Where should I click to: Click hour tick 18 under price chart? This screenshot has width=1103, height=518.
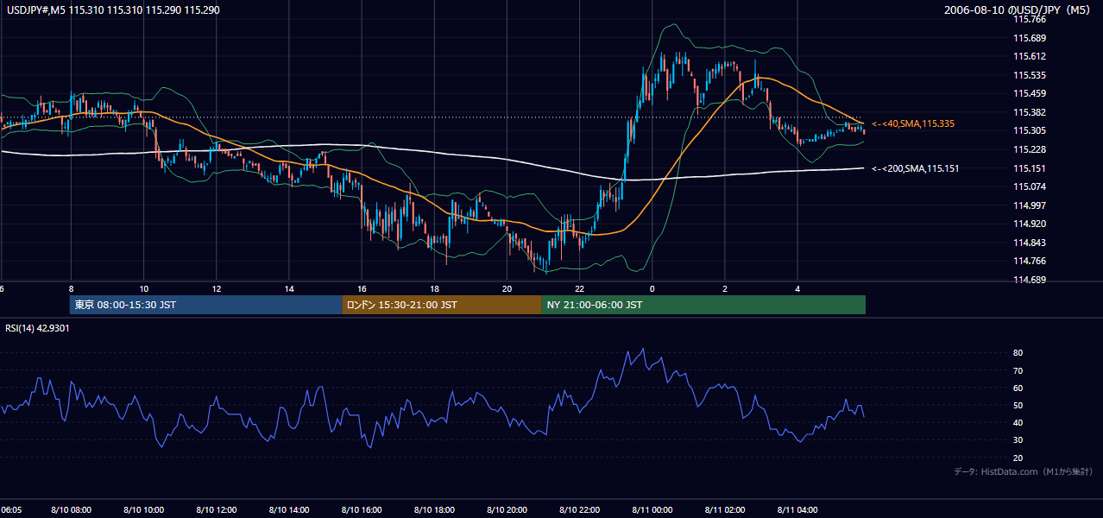click(x=434, y=288)
